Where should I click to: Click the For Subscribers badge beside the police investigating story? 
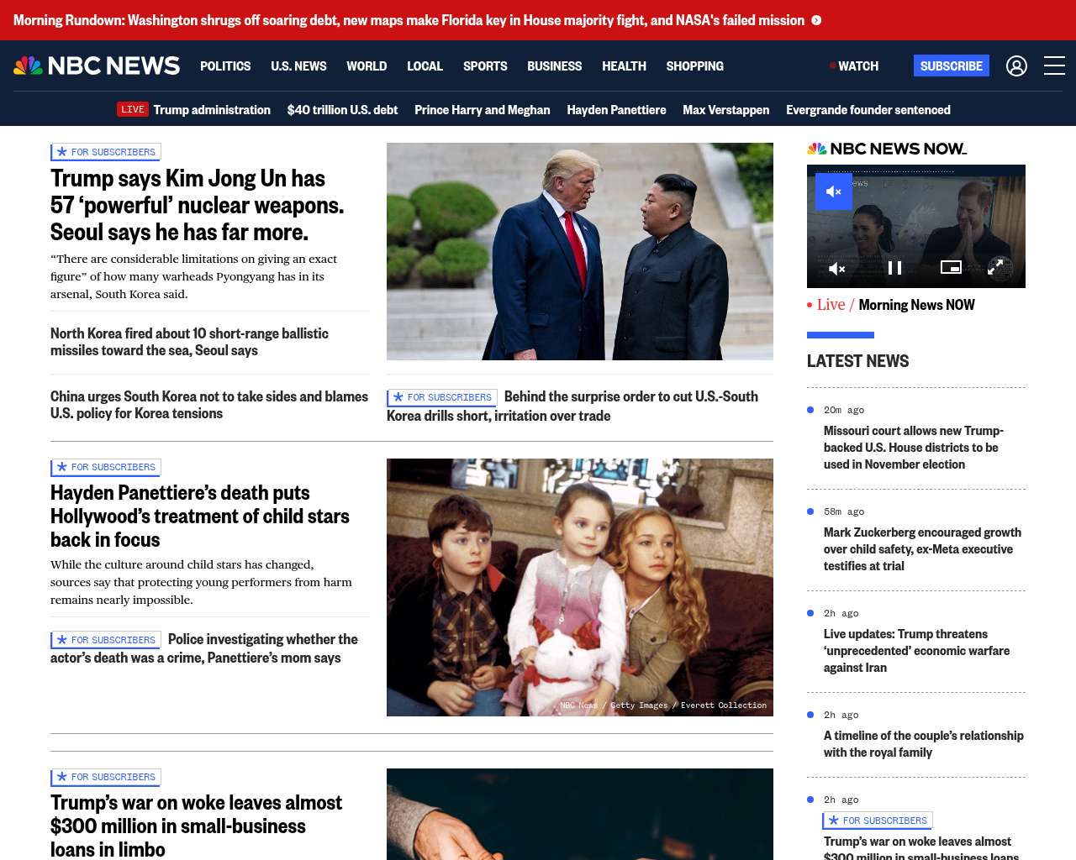pos(106,640)
